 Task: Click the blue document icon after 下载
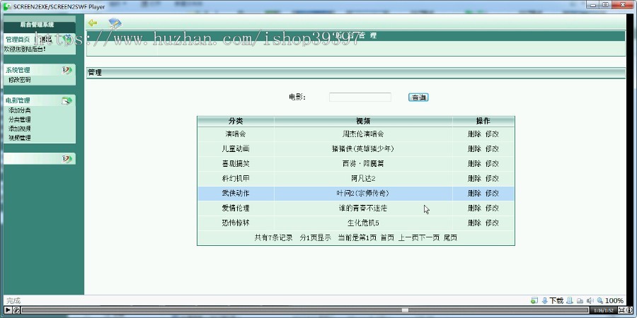click(x=570, y=300)
